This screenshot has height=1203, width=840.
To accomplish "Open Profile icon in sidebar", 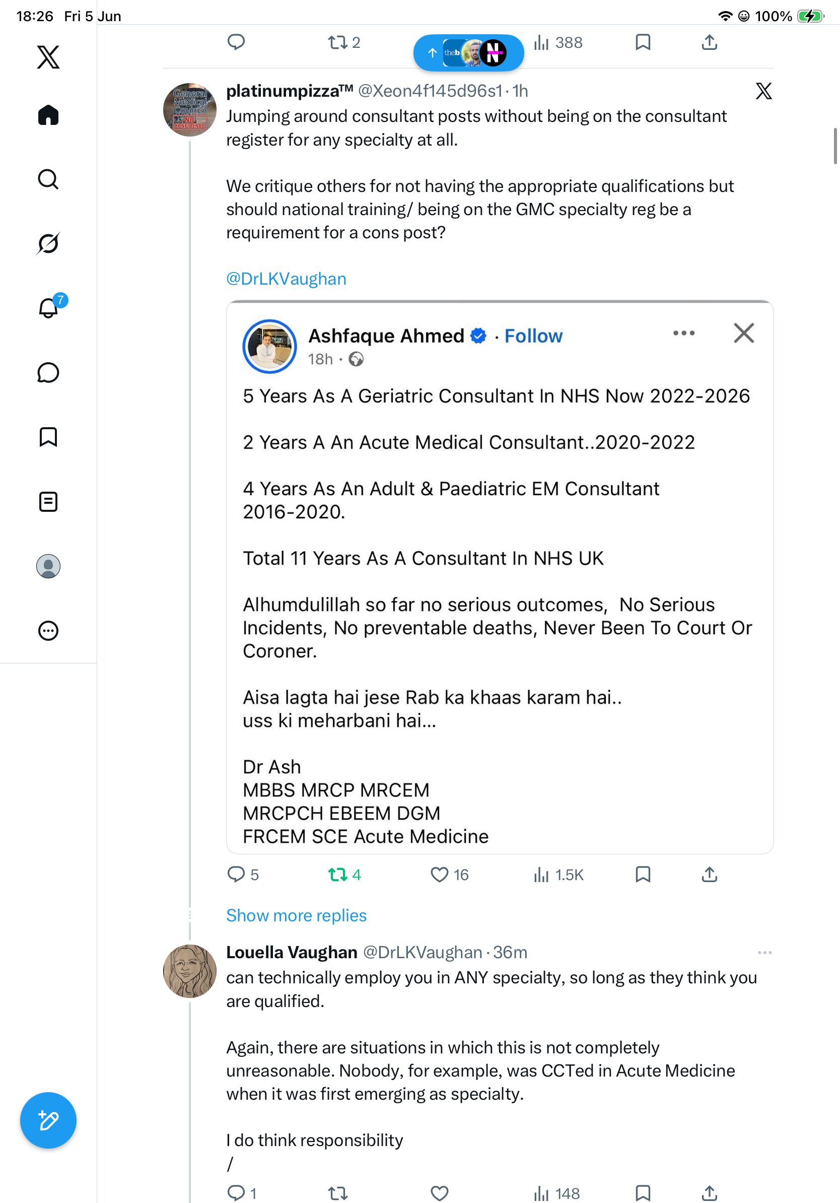I will pyautogui.click(x=48, y=566).
